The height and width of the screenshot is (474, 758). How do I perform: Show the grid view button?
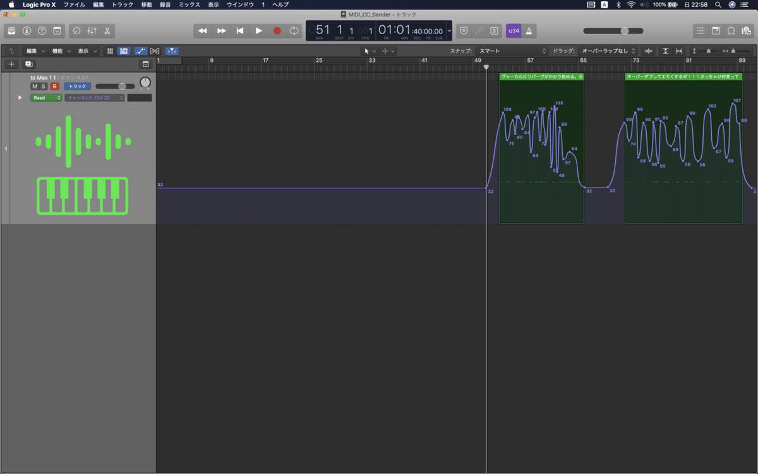point(110,51)
